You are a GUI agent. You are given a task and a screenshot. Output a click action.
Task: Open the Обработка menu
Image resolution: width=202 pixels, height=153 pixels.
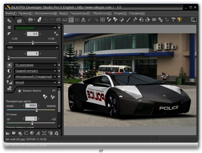click(102, 13)
